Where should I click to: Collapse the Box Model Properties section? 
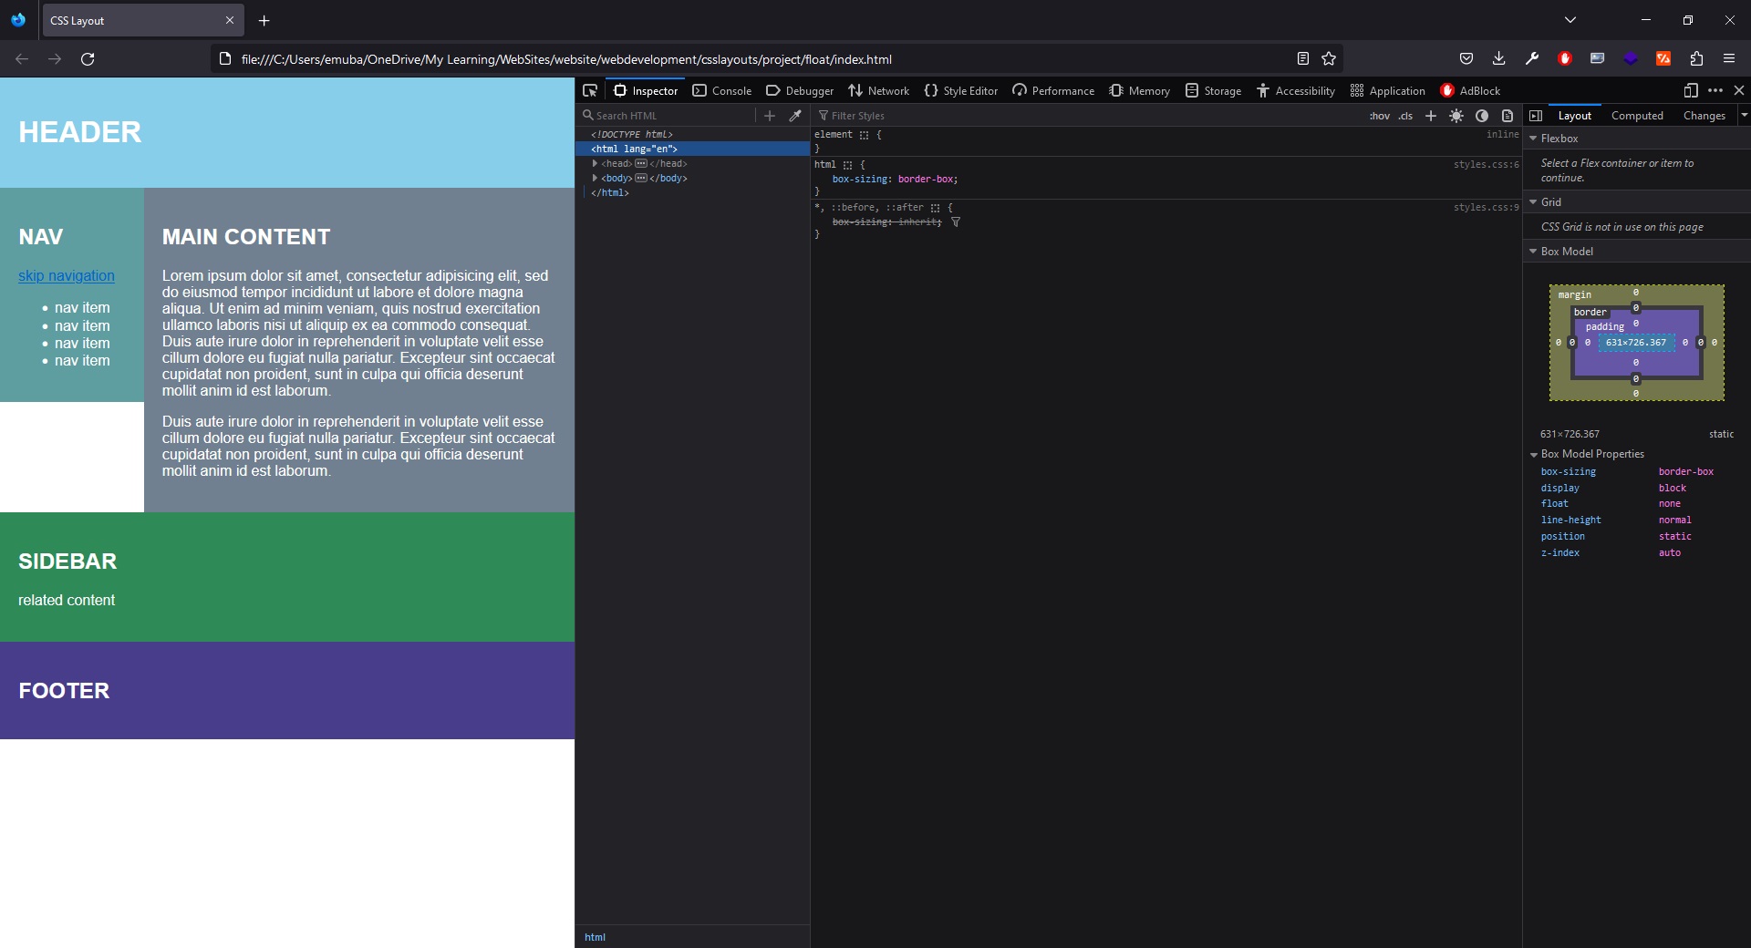[x=1534, y=454]
